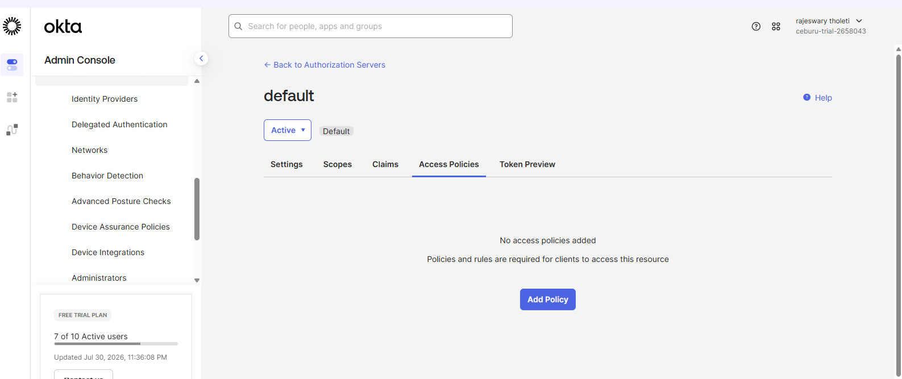Click the FREE TRIAL PLAN badge

pyautogui.click(x=82, y=315)
